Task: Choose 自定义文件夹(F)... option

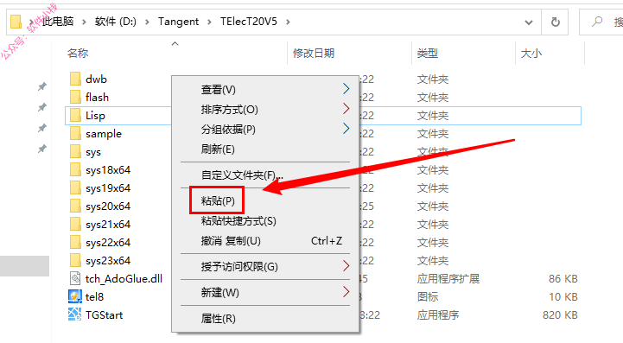Action: point(265,175)
